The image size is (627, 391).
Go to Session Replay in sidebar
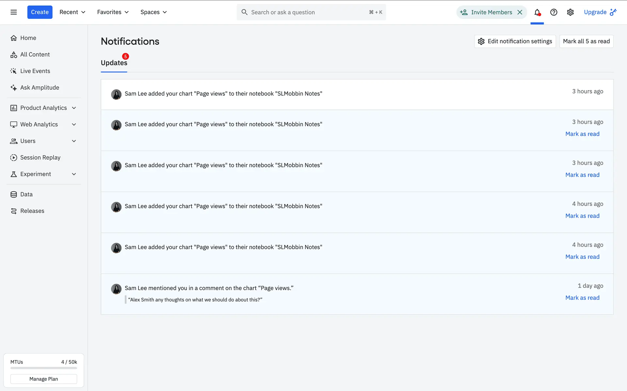tap(40, 157)
